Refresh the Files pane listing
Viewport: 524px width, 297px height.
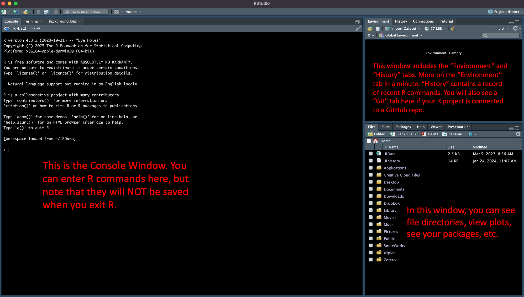518,134
